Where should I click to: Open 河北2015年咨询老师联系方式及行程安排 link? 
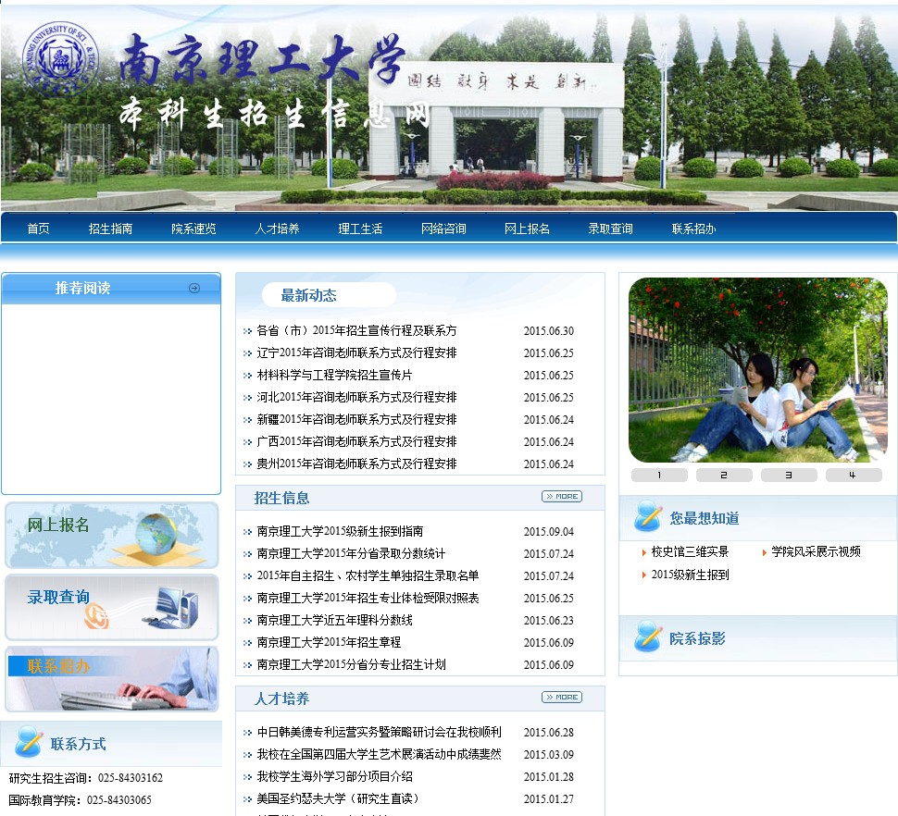pos(356,397)
